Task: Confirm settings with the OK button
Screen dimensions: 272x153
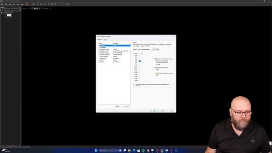Action: tap(154, 110)
